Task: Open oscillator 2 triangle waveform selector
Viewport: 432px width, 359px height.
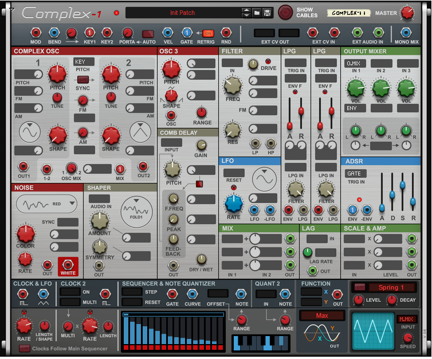Action: tap(140, 132)
